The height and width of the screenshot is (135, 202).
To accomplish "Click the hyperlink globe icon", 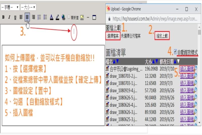I will tap(63, 17).
